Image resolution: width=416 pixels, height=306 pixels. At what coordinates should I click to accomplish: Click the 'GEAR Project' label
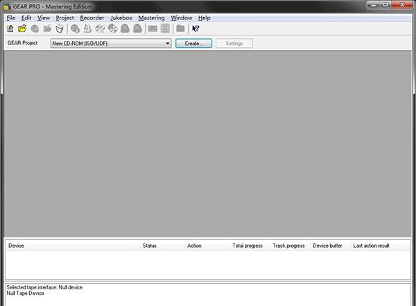tap(22, 43)
